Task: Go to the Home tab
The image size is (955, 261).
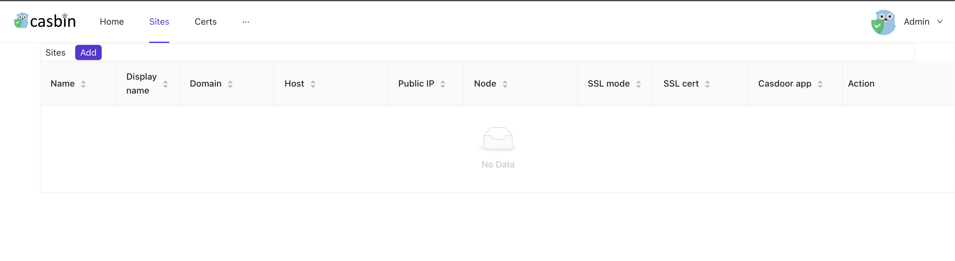Action: click(x=111, y=21)
